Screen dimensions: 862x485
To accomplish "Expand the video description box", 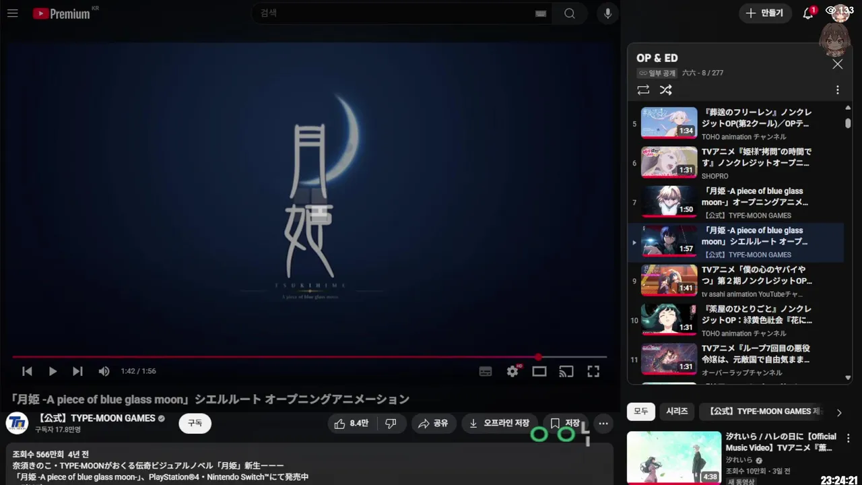I will (310, 464).
